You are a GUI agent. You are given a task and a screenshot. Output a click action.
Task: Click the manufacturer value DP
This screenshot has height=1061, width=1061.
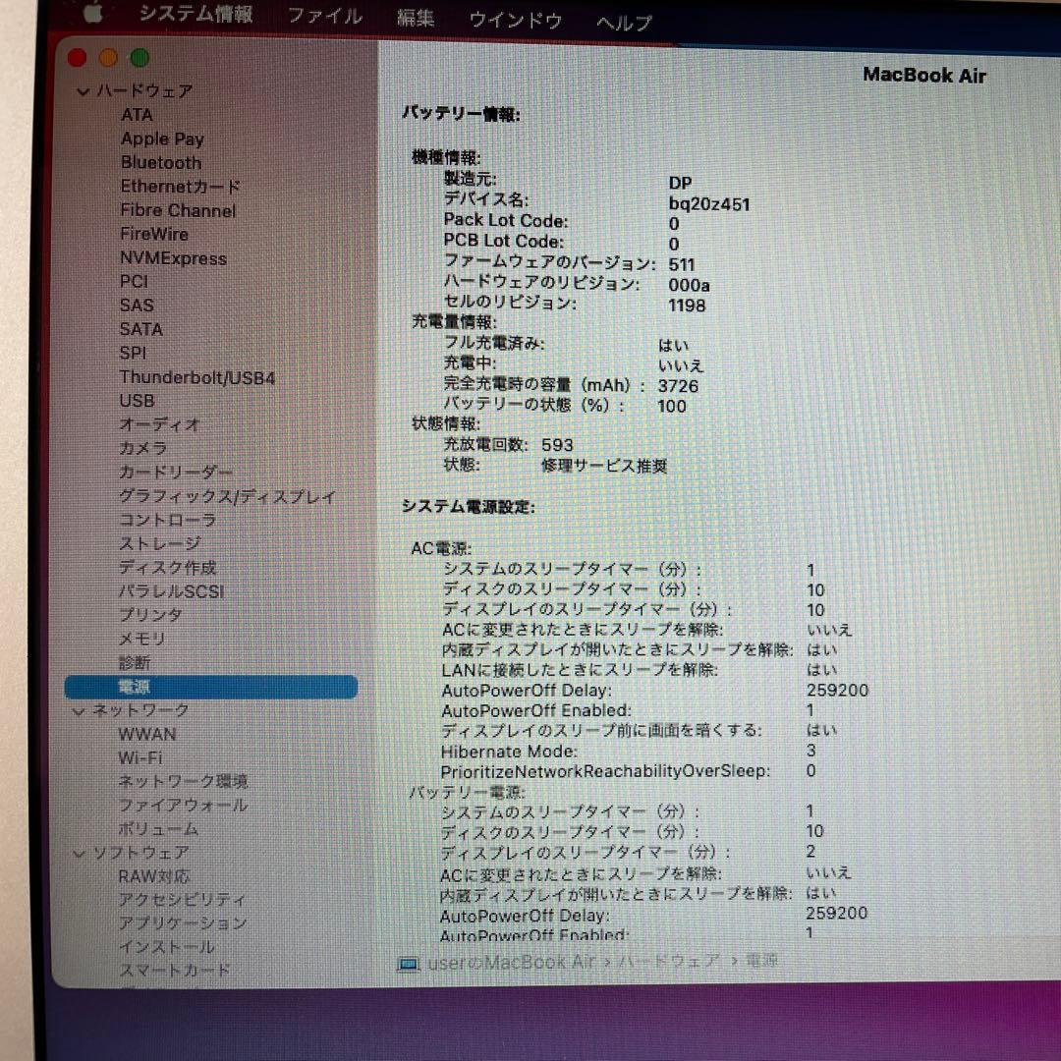tap(680, 184)
